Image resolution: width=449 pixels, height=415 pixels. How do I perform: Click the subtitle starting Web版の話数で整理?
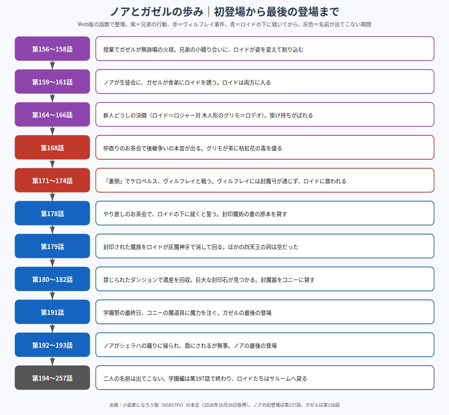[224, 24]
